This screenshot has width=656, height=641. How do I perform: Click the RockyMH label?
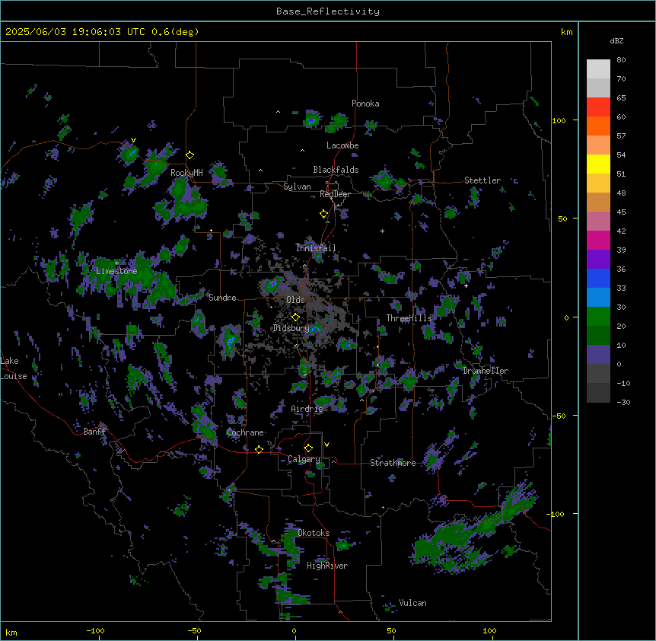point(186,173)
